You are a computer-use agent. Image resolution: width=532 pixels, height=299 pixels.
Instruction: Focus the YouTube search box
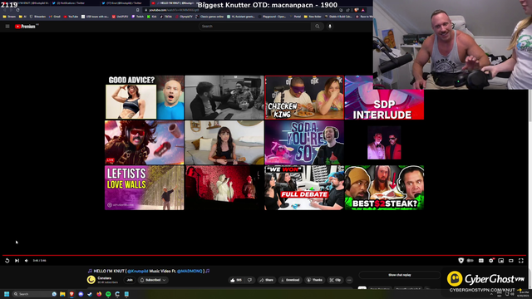[254, 26]
